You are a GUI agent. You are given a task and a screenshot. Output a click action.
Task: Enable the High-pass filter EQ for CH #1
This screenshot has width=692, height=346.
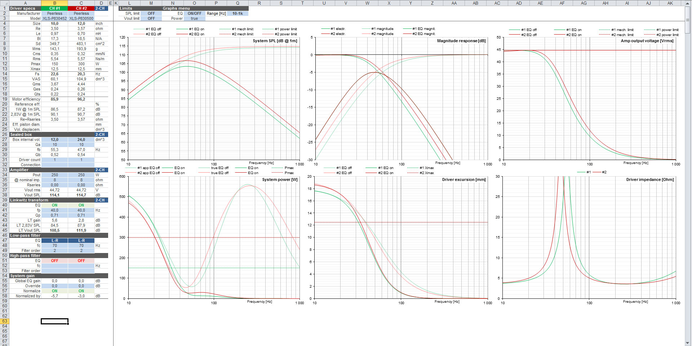[54, 261]
